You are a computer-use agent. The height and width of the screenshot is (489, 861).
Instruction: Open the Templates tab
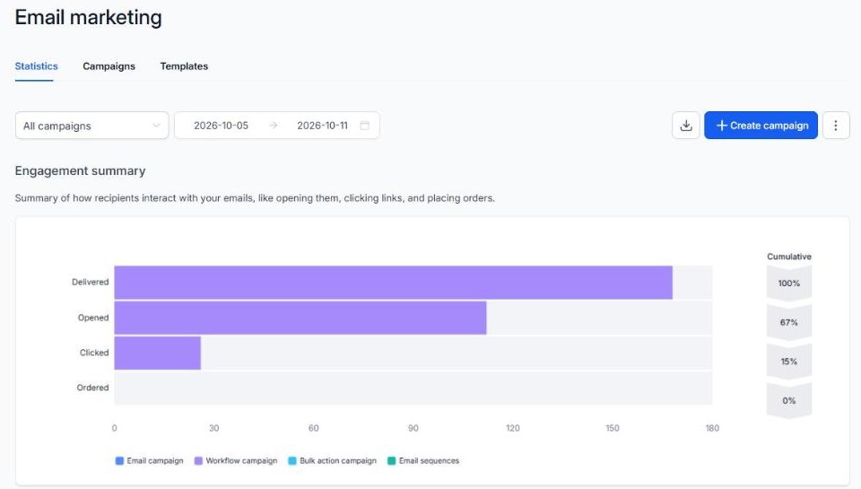(x=184, y=65)
